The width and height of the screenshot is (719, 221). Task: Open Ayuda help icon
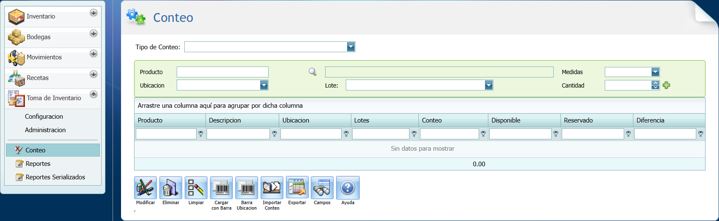pos(348,188)
